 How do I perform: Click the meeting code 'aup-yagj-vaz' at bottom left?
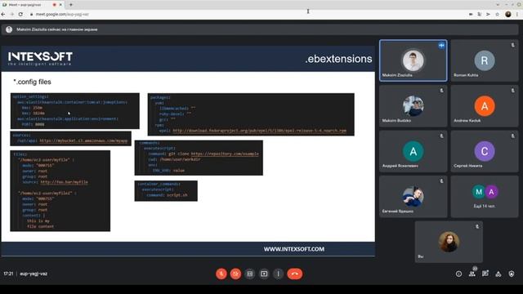[x=34, y=274]
